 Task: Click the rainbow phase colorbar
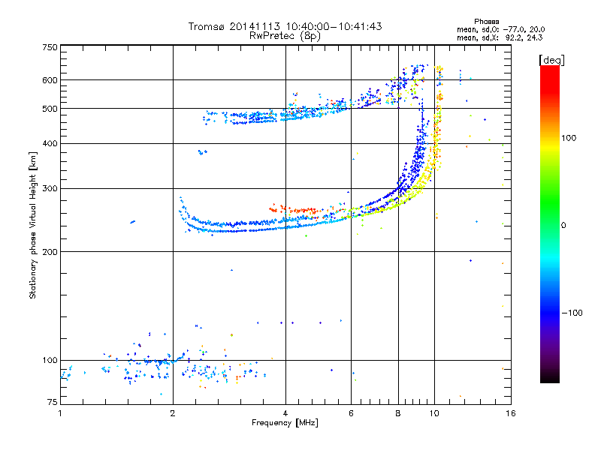click(550, 224)
